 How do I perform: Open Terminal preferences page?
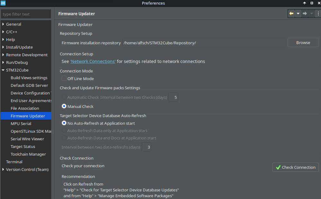tap(14, 162)
